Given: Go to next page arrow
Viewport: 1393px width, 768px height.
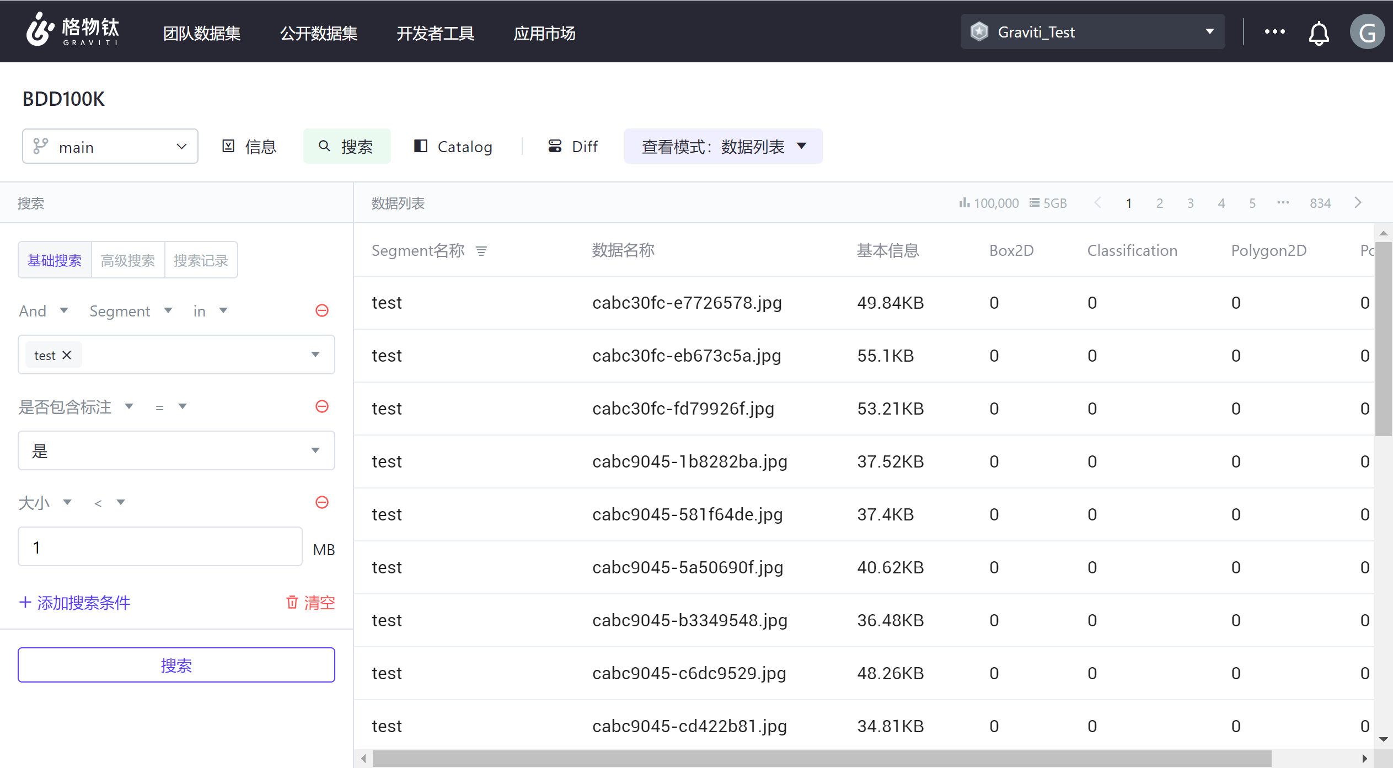Looking at the screenshot, I should [x=1358, y=202].
